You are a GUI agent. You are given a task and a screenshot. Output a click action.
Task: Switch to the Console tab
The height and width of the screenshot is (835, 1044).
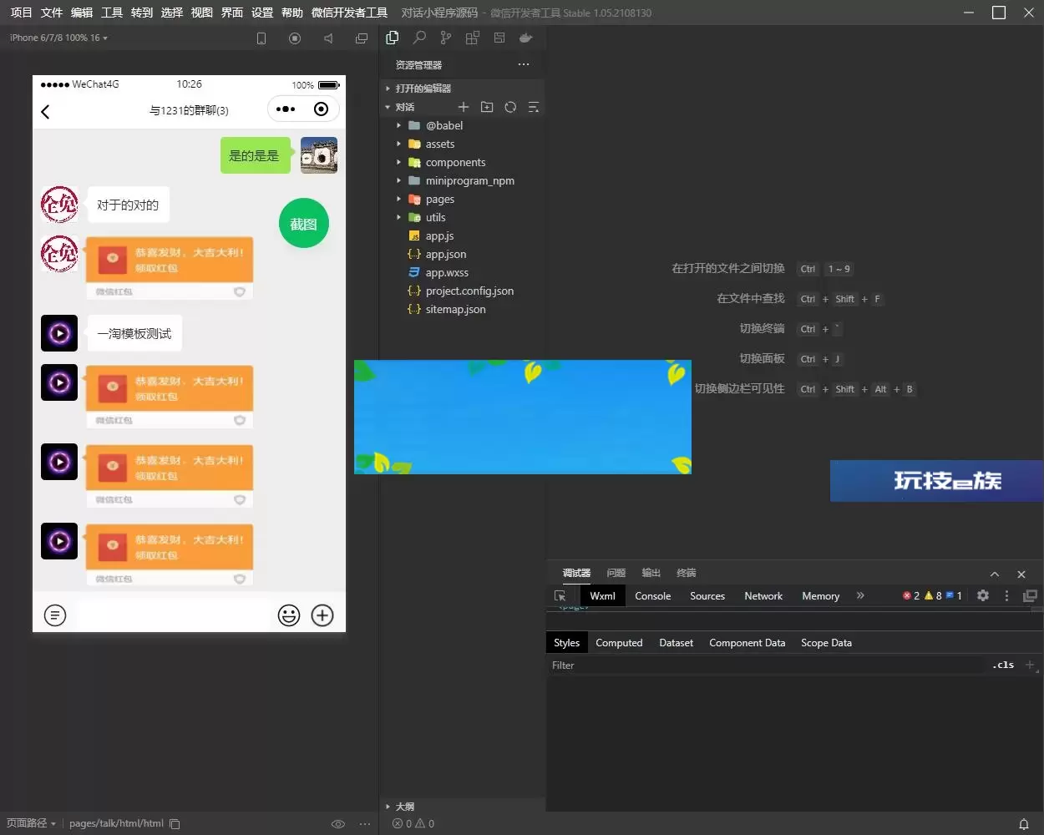[652, 596]
